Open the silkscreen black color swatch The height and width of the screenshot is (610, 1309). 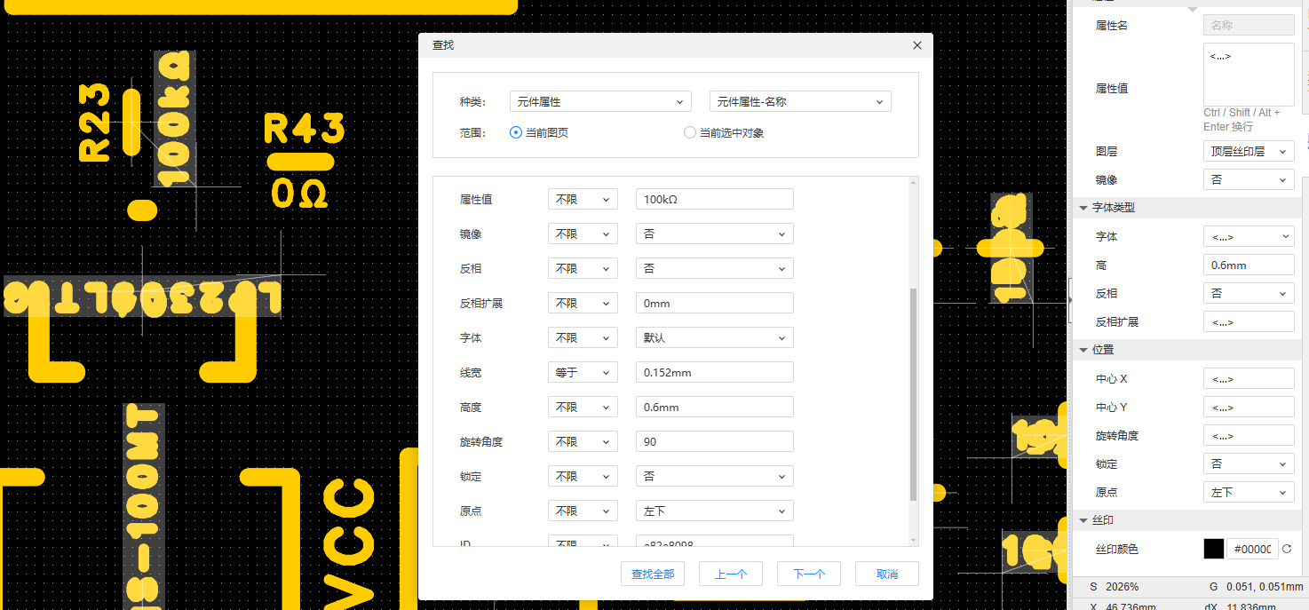point(1213,550)
